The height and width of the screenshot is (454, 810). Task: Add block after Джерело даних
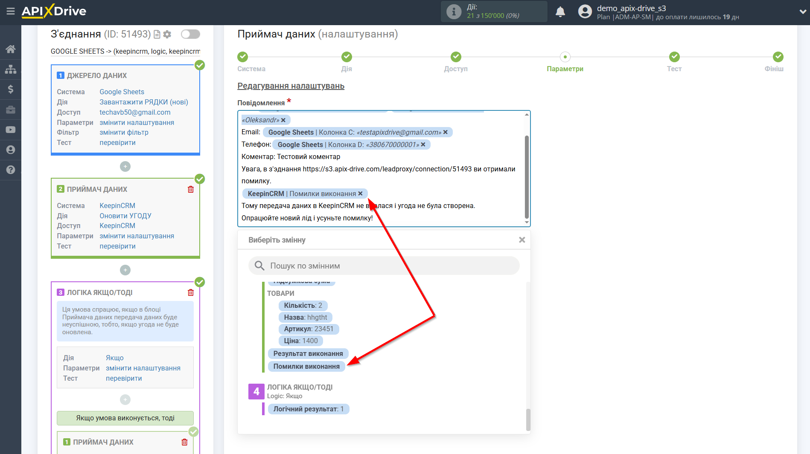tap(125, 166)
